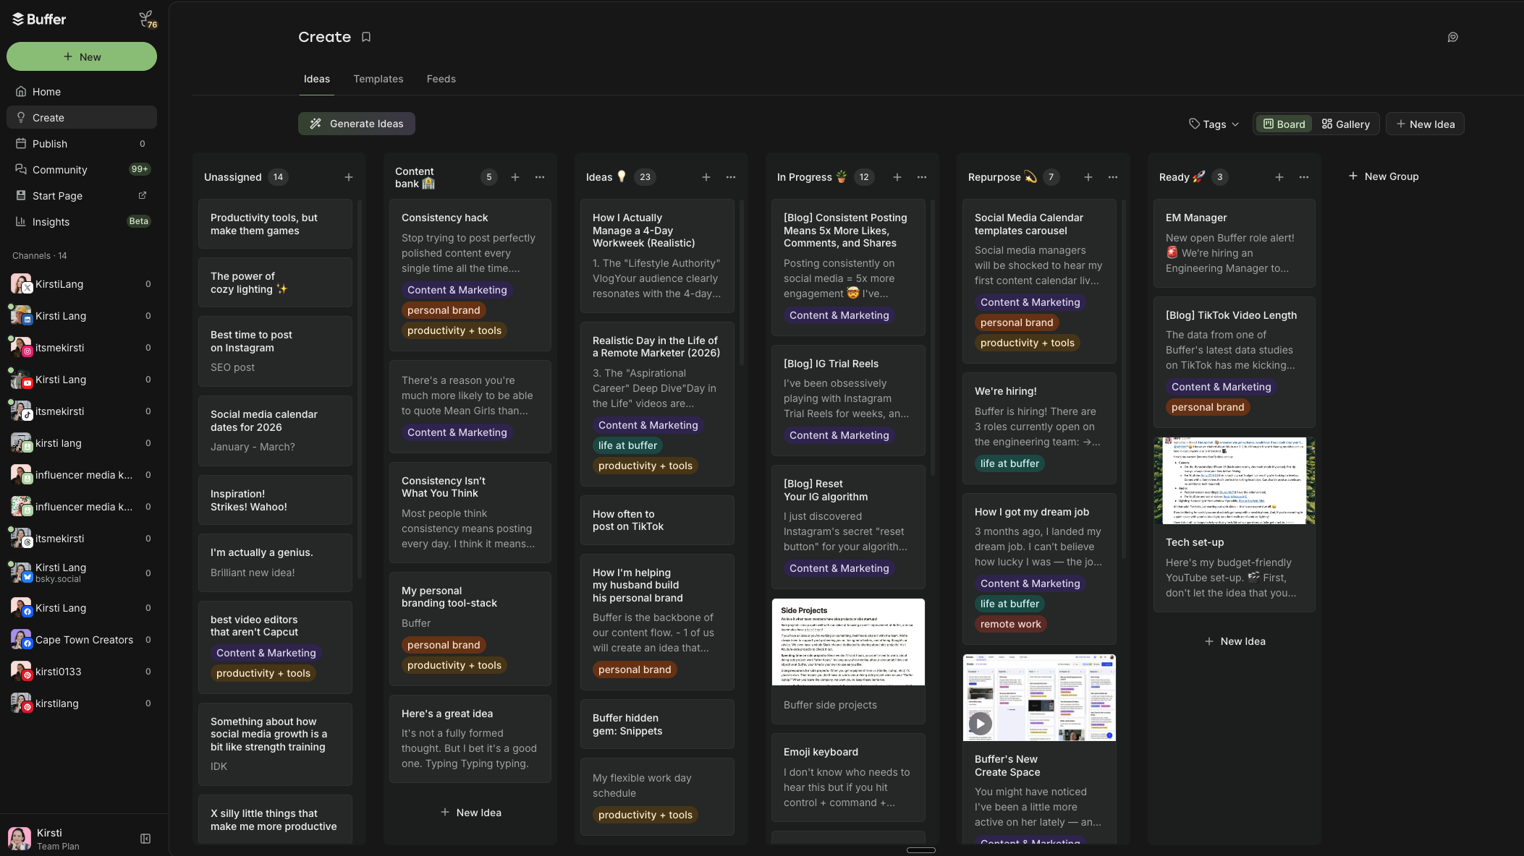Open Start Page external link icon

click(143, 195)
